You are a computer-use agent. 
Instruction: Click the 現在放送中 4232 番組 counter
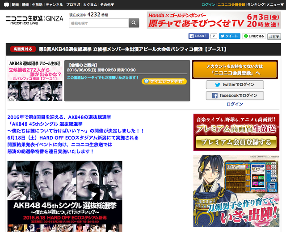[x=88, y=15]
